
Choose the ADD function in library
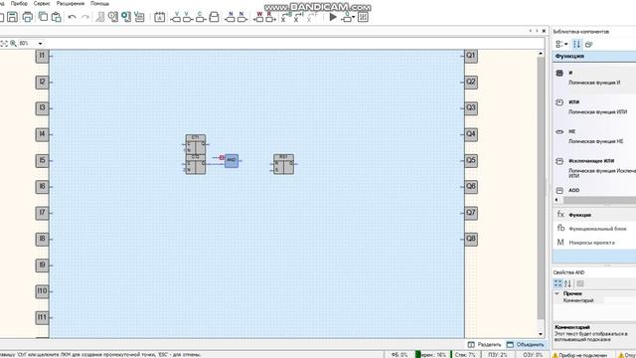(594, 190)
